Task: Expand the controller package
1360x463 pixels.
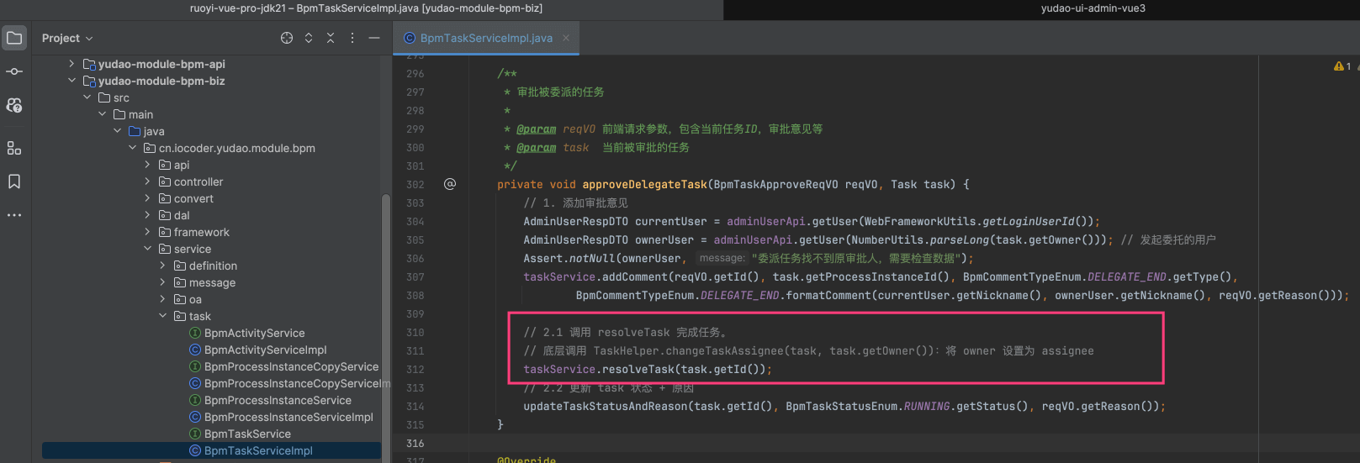Action: pyautogui.click(x=147, y=182)
